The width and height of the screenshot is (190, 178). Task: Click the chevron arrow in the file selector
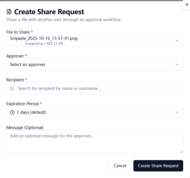click(x=177, y=41)
